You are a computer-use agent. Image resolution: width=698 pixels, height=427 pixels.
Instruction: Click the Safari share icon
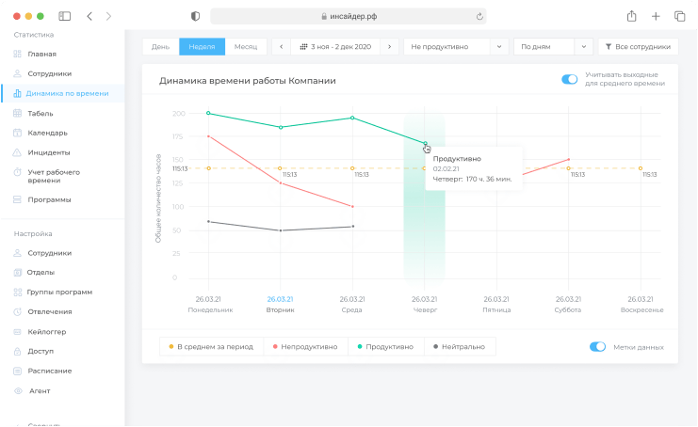pos(631,16)
